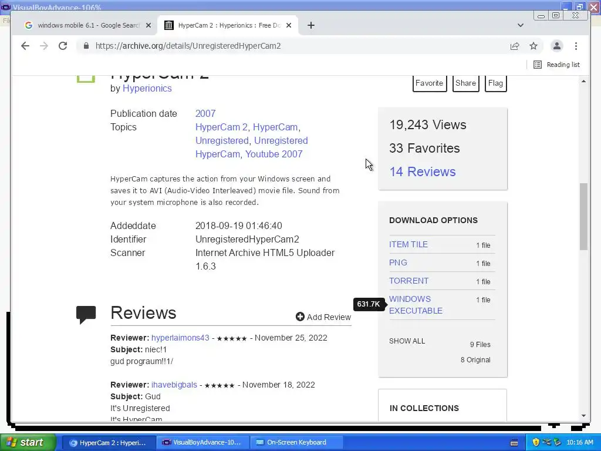Click SHOW ALL download files
This screenshot has height=451, width=601.
click(407, 341)
